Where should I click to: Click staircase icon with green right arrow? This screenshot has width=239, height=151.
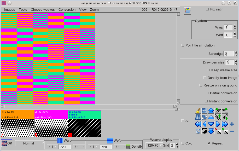(x=218, y=111)
